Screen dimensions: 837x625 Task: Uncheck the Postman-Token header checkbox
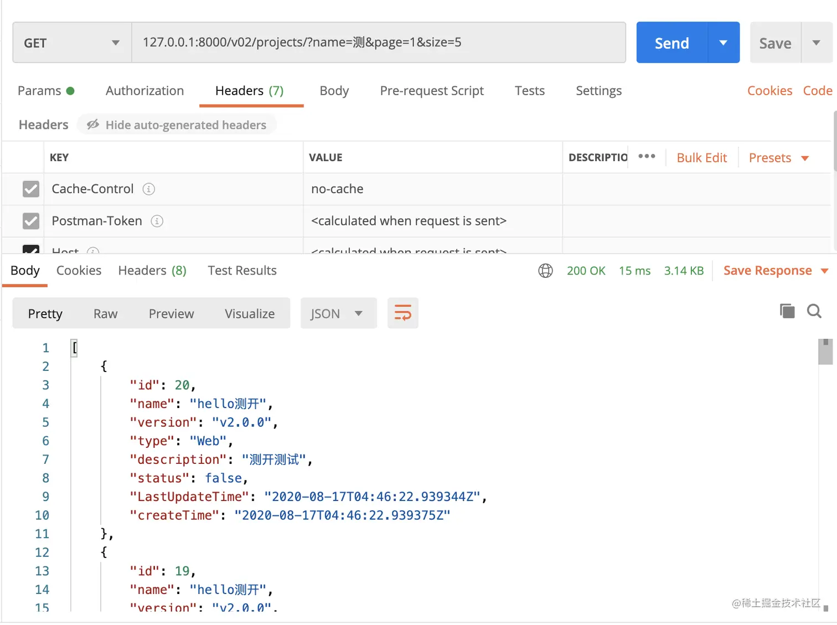(x=31, y=221)
